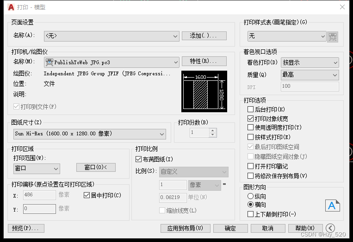This screenshot has height=242, width=353.
Task: Click 添加(.)... button
Action: point(204,36)
